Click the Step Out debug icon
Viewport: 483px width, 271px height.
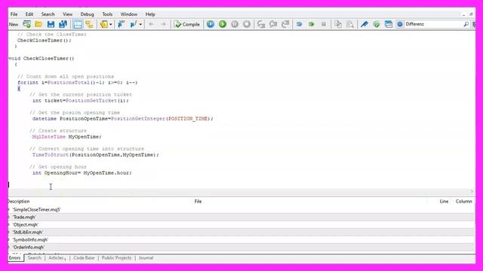click(x=285, y=24)
